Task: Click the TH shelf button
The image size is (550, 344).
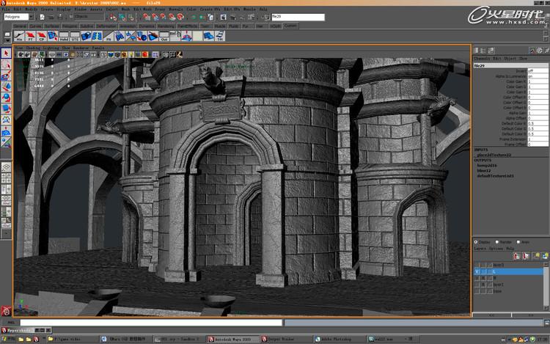Action: [219, 37]
